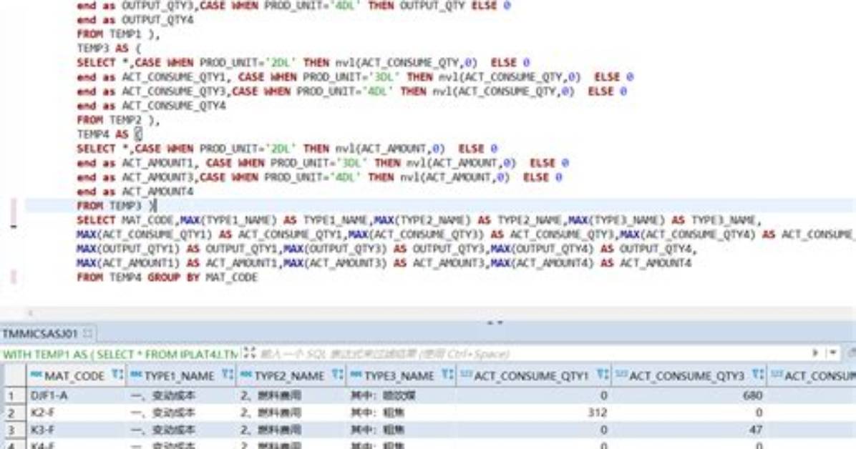The image size is (856, 449).
Task: Click 'MAX(OUTPUT_QTY1)' in the code editor
Action: click(x=127, y=249)
